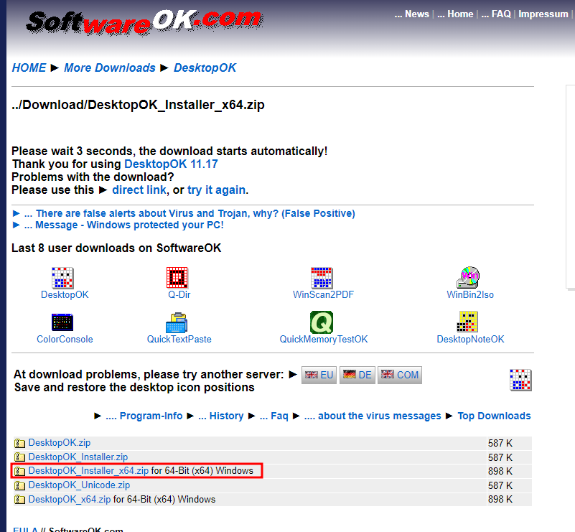Screen dimensions: 575x532
Task: Click the DesktopNoteOK yellow grid icon
Action: 467,322
